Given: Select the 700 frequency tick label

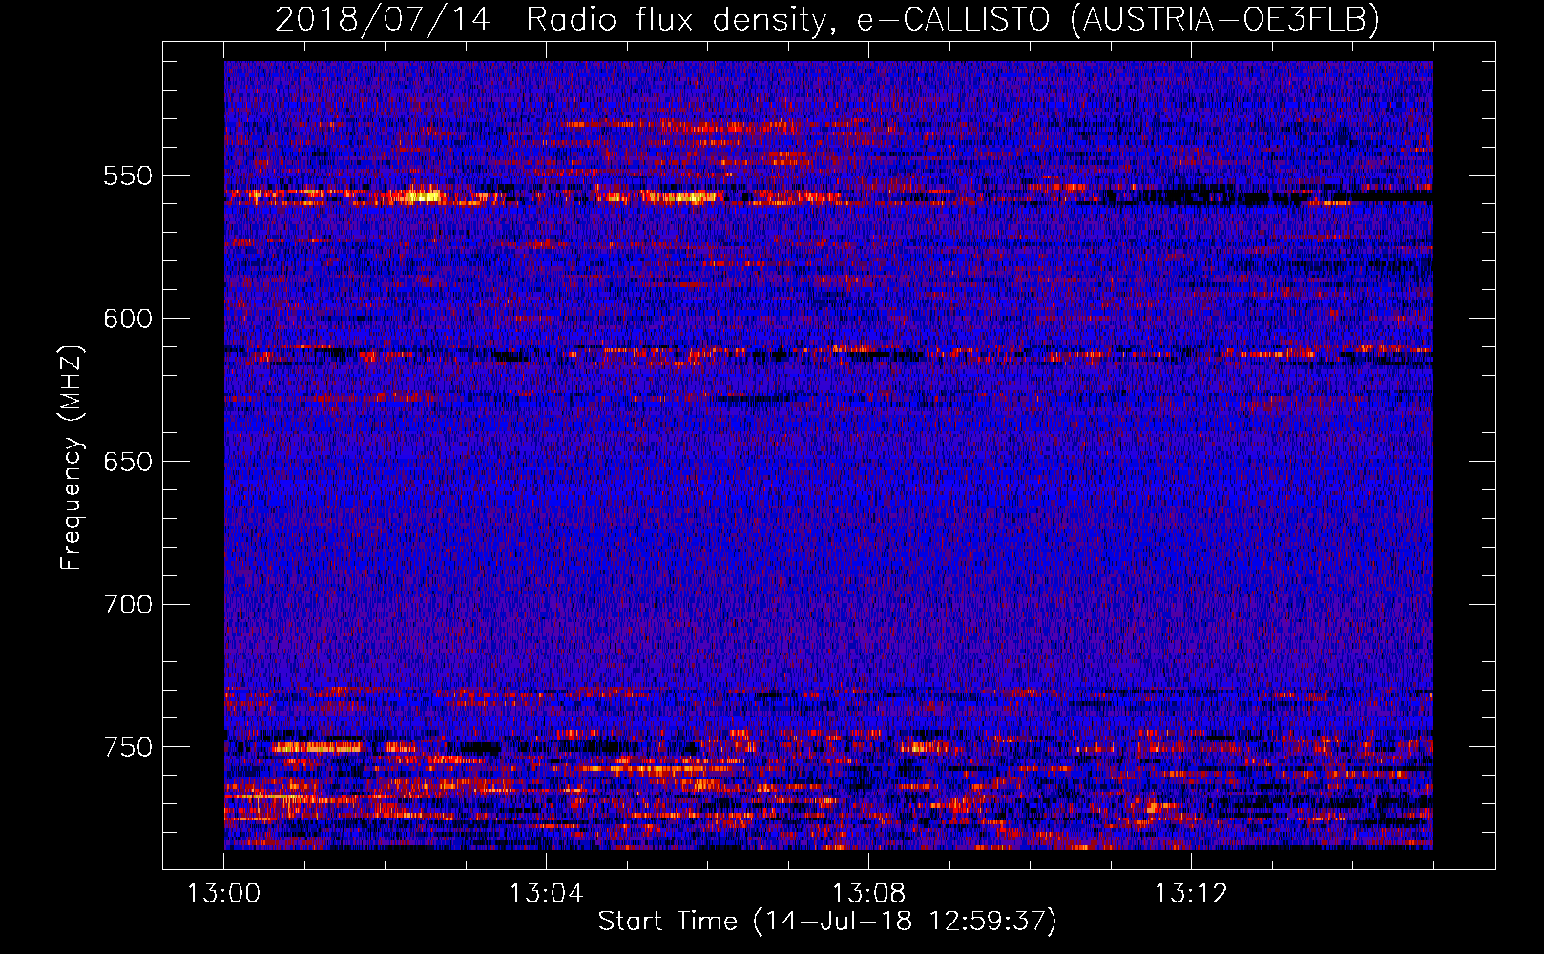Looking at the screenshot, I should (x=128, y=605).
